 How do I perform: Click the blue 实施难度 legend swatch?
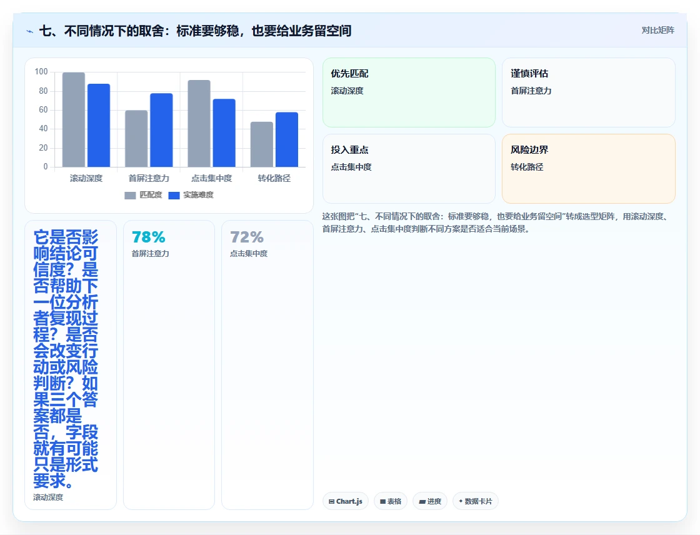tap(174, 196)
